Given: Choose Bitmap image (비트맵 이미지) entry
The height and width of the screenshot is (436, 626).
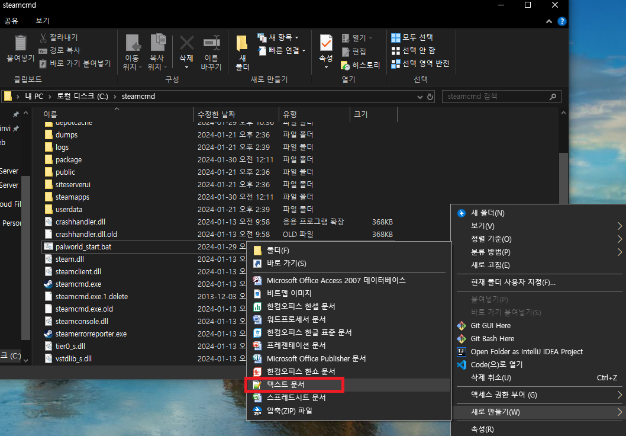Looking at the screenshot, I should click(x=349, y=293).
